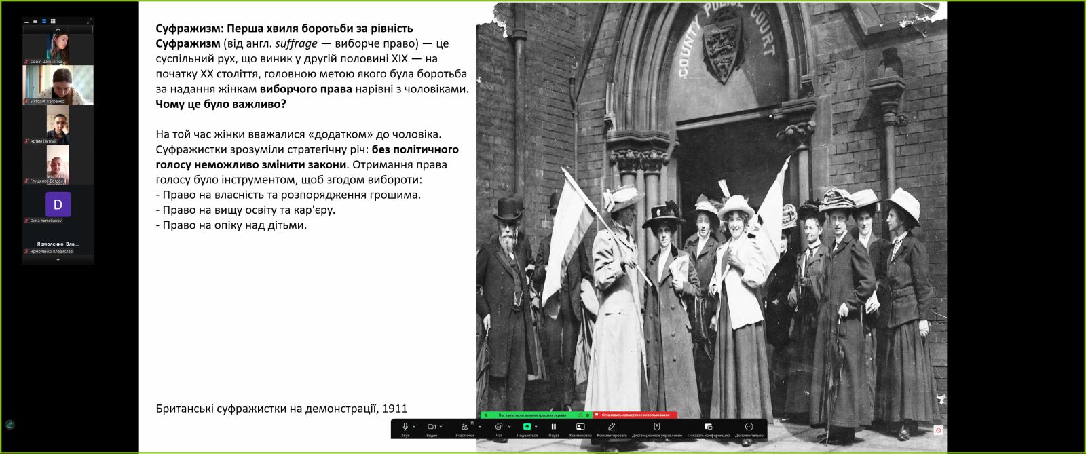Open the Участники participants list
This screenshot has height=454, width=1086.
(x=464, y=428)
